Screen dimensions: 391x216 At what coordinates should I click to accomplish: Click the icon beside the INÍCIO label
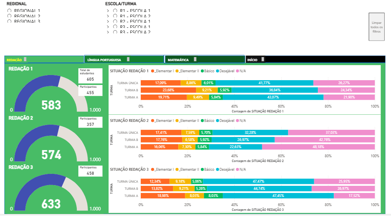263,60
